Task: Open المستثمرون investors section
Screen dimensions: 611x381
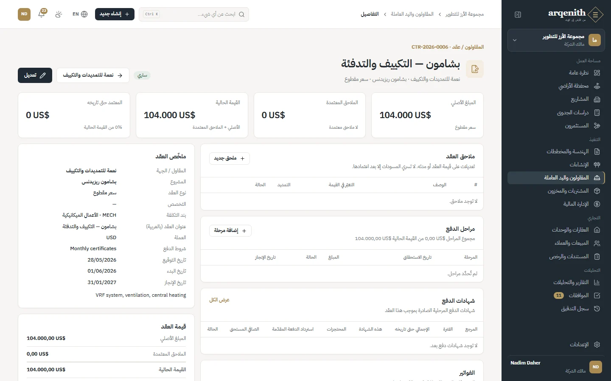Action: point(556,126)
